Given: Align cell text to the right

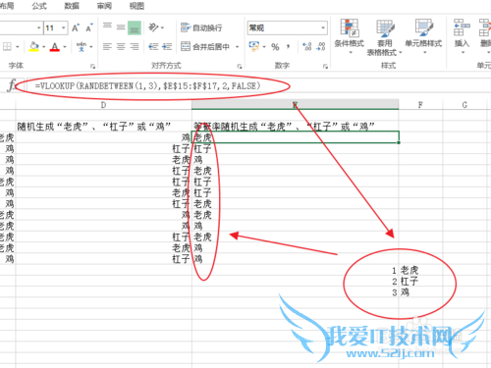Looking at the screenshot, I should (x=135, y=47).
